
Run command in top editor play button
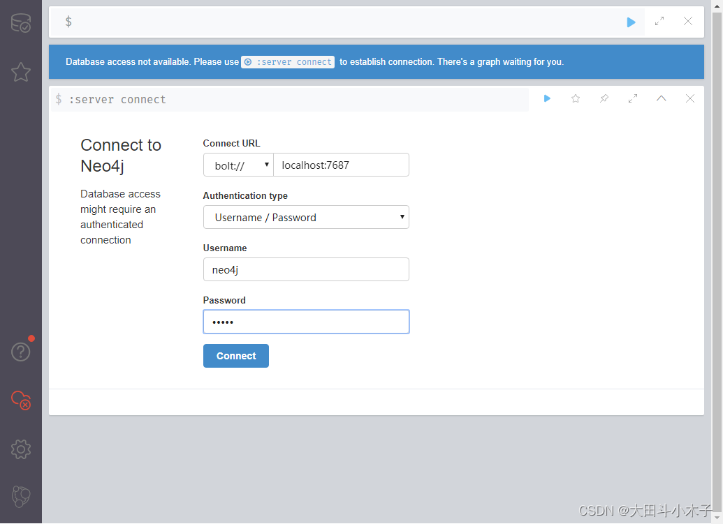point(631,22)
